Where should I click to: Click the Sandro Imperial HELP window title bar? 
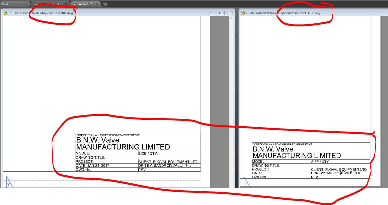349,12
